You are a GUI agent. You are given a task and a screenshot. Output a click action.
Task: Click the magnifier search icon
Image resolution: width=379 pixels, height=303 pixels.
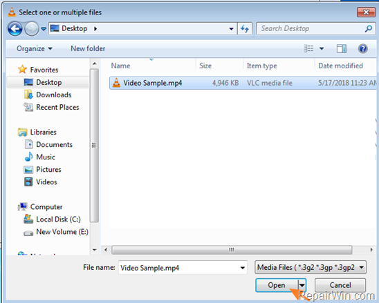coord(369,29)
